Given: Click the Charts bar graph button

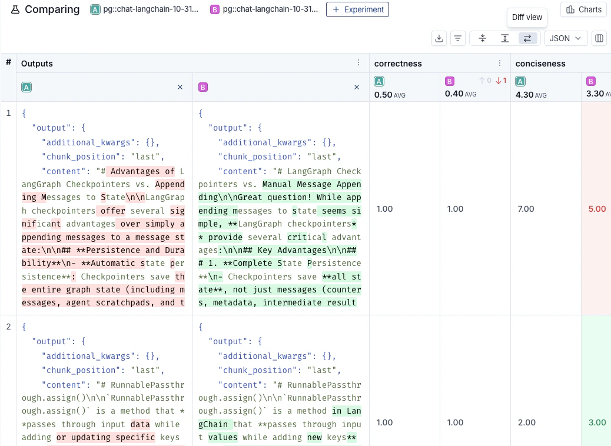Looking at the screenshot, I should [x=584, y=9].
